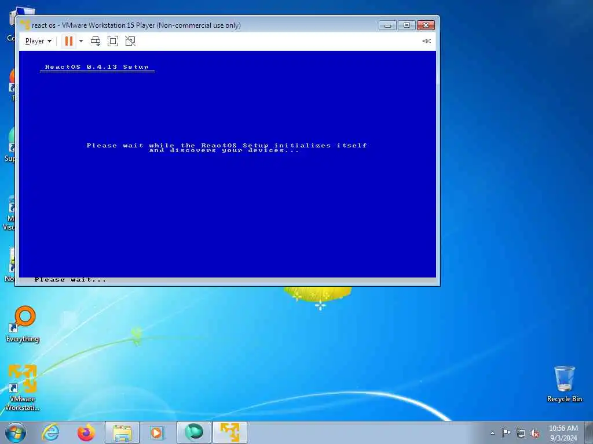593x444 pixels.
Task: Click the 'Please wait...' status bar text
Action: 70,280
